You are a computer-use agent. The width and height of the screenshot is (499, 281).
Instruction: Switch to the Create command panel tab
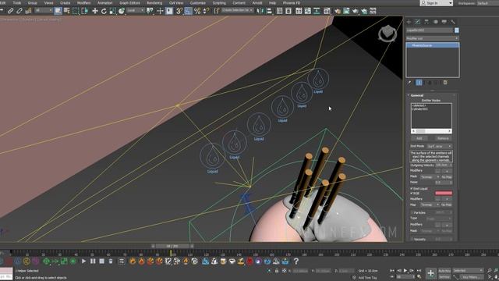409,22
